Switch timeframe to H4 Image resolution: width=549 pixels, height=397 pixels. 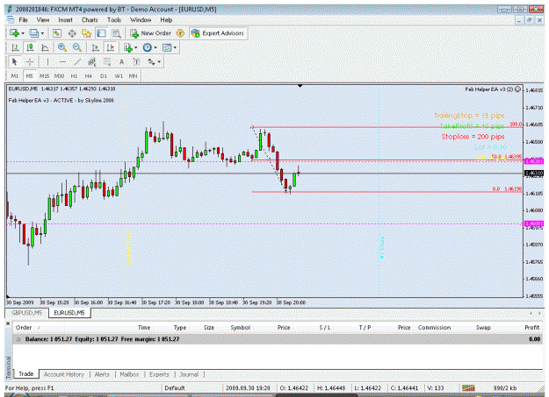[x=88, y=76]
